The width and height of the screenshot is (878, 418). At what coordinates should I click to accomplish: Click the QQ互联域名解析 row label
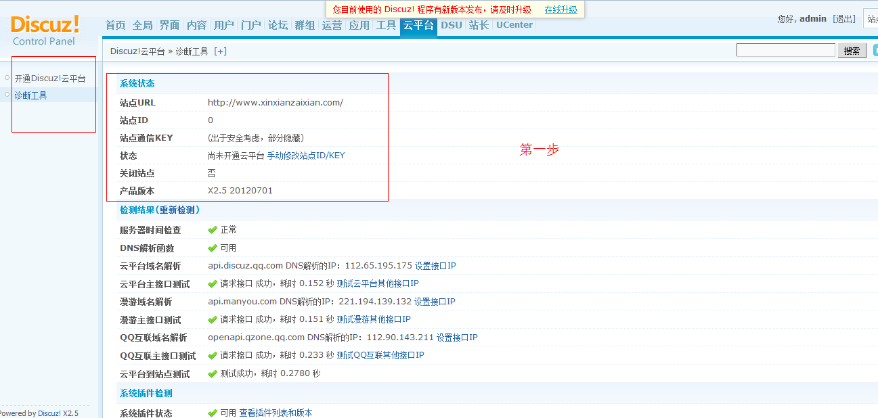154,338
